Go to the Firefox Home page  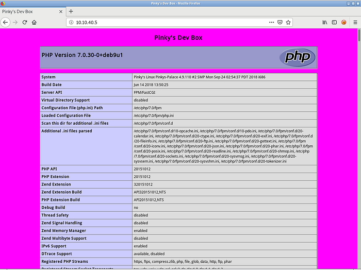coord(34,22)
